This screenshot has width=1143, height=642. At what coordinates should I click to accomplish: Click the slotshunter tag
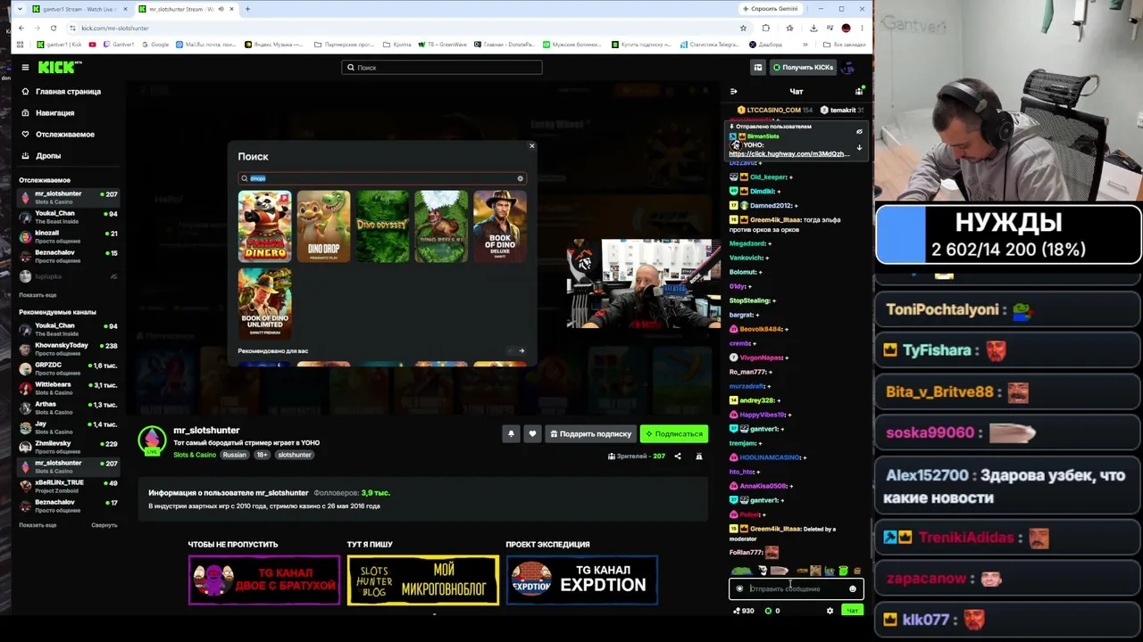tap(294, 455)
